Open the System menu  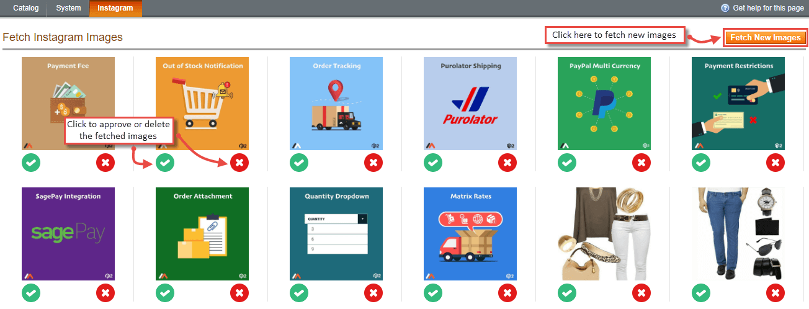[68, 8]
